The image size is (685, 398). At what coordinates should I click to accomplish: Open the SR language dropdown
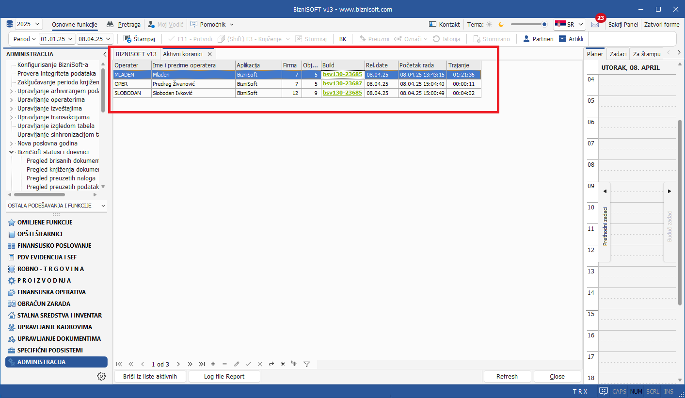[570, 24]
